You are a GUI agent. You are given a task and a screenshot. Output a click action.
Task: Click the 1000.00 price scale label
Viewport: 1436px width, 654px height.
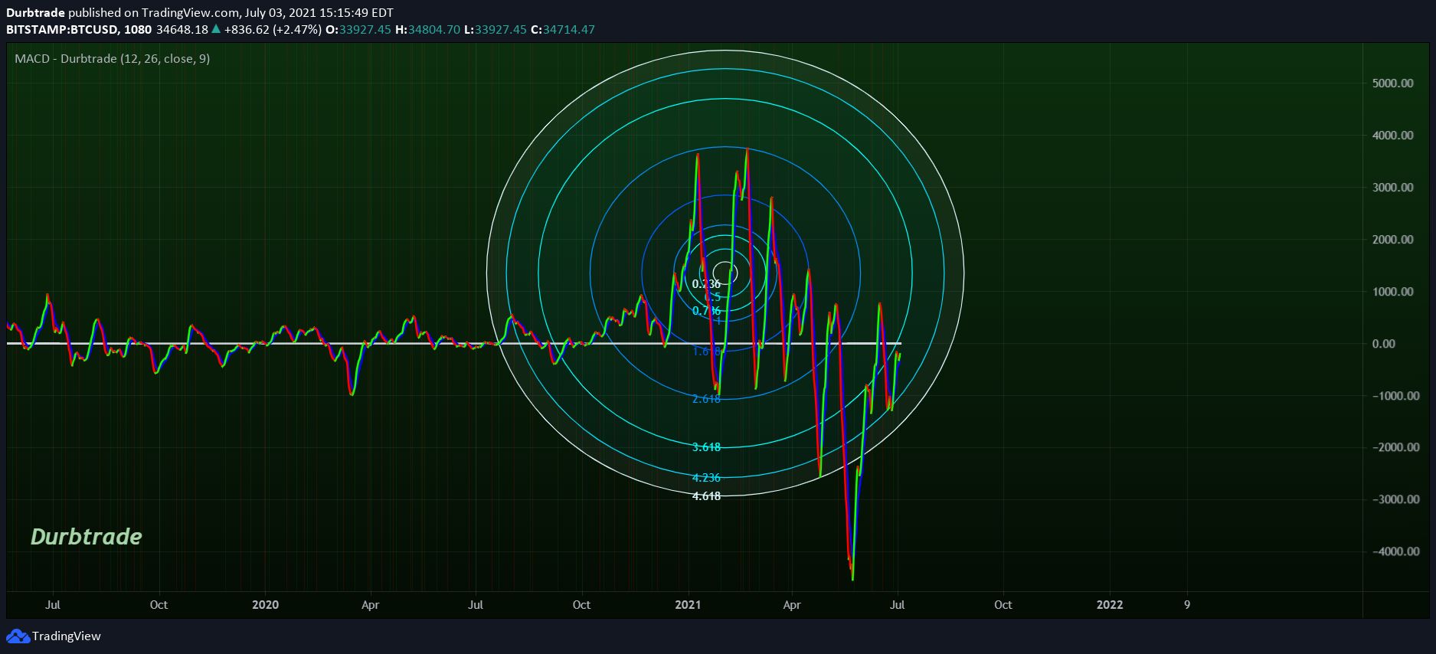tap(1392, 292)
